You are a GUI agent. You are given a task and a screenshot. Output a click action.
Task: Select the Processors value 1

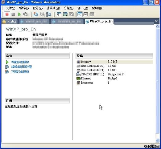pos(108,83)
